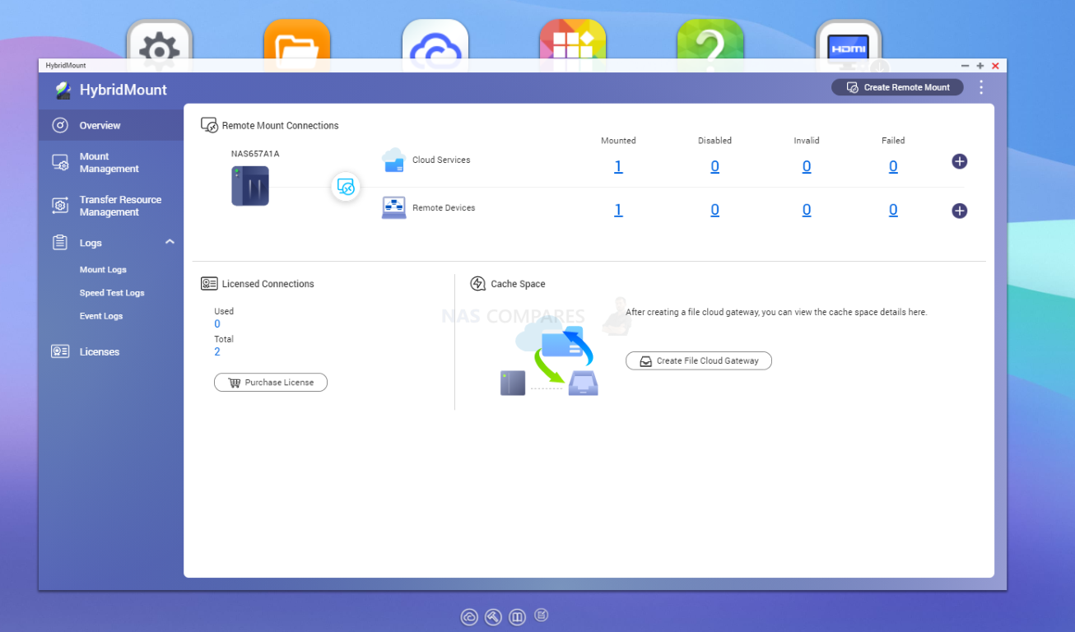Viewport: 1075px width, 632px height.
Task: Click the pause-like icon in bottom dock
Action: [x=517, y=616]
